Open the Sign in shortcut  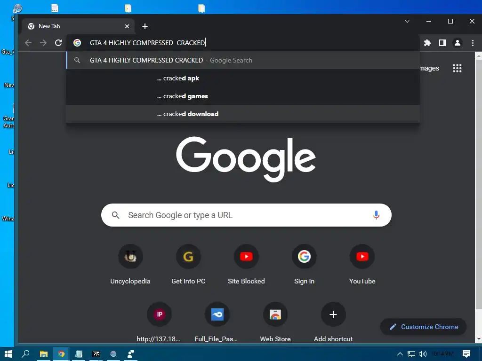304,265
